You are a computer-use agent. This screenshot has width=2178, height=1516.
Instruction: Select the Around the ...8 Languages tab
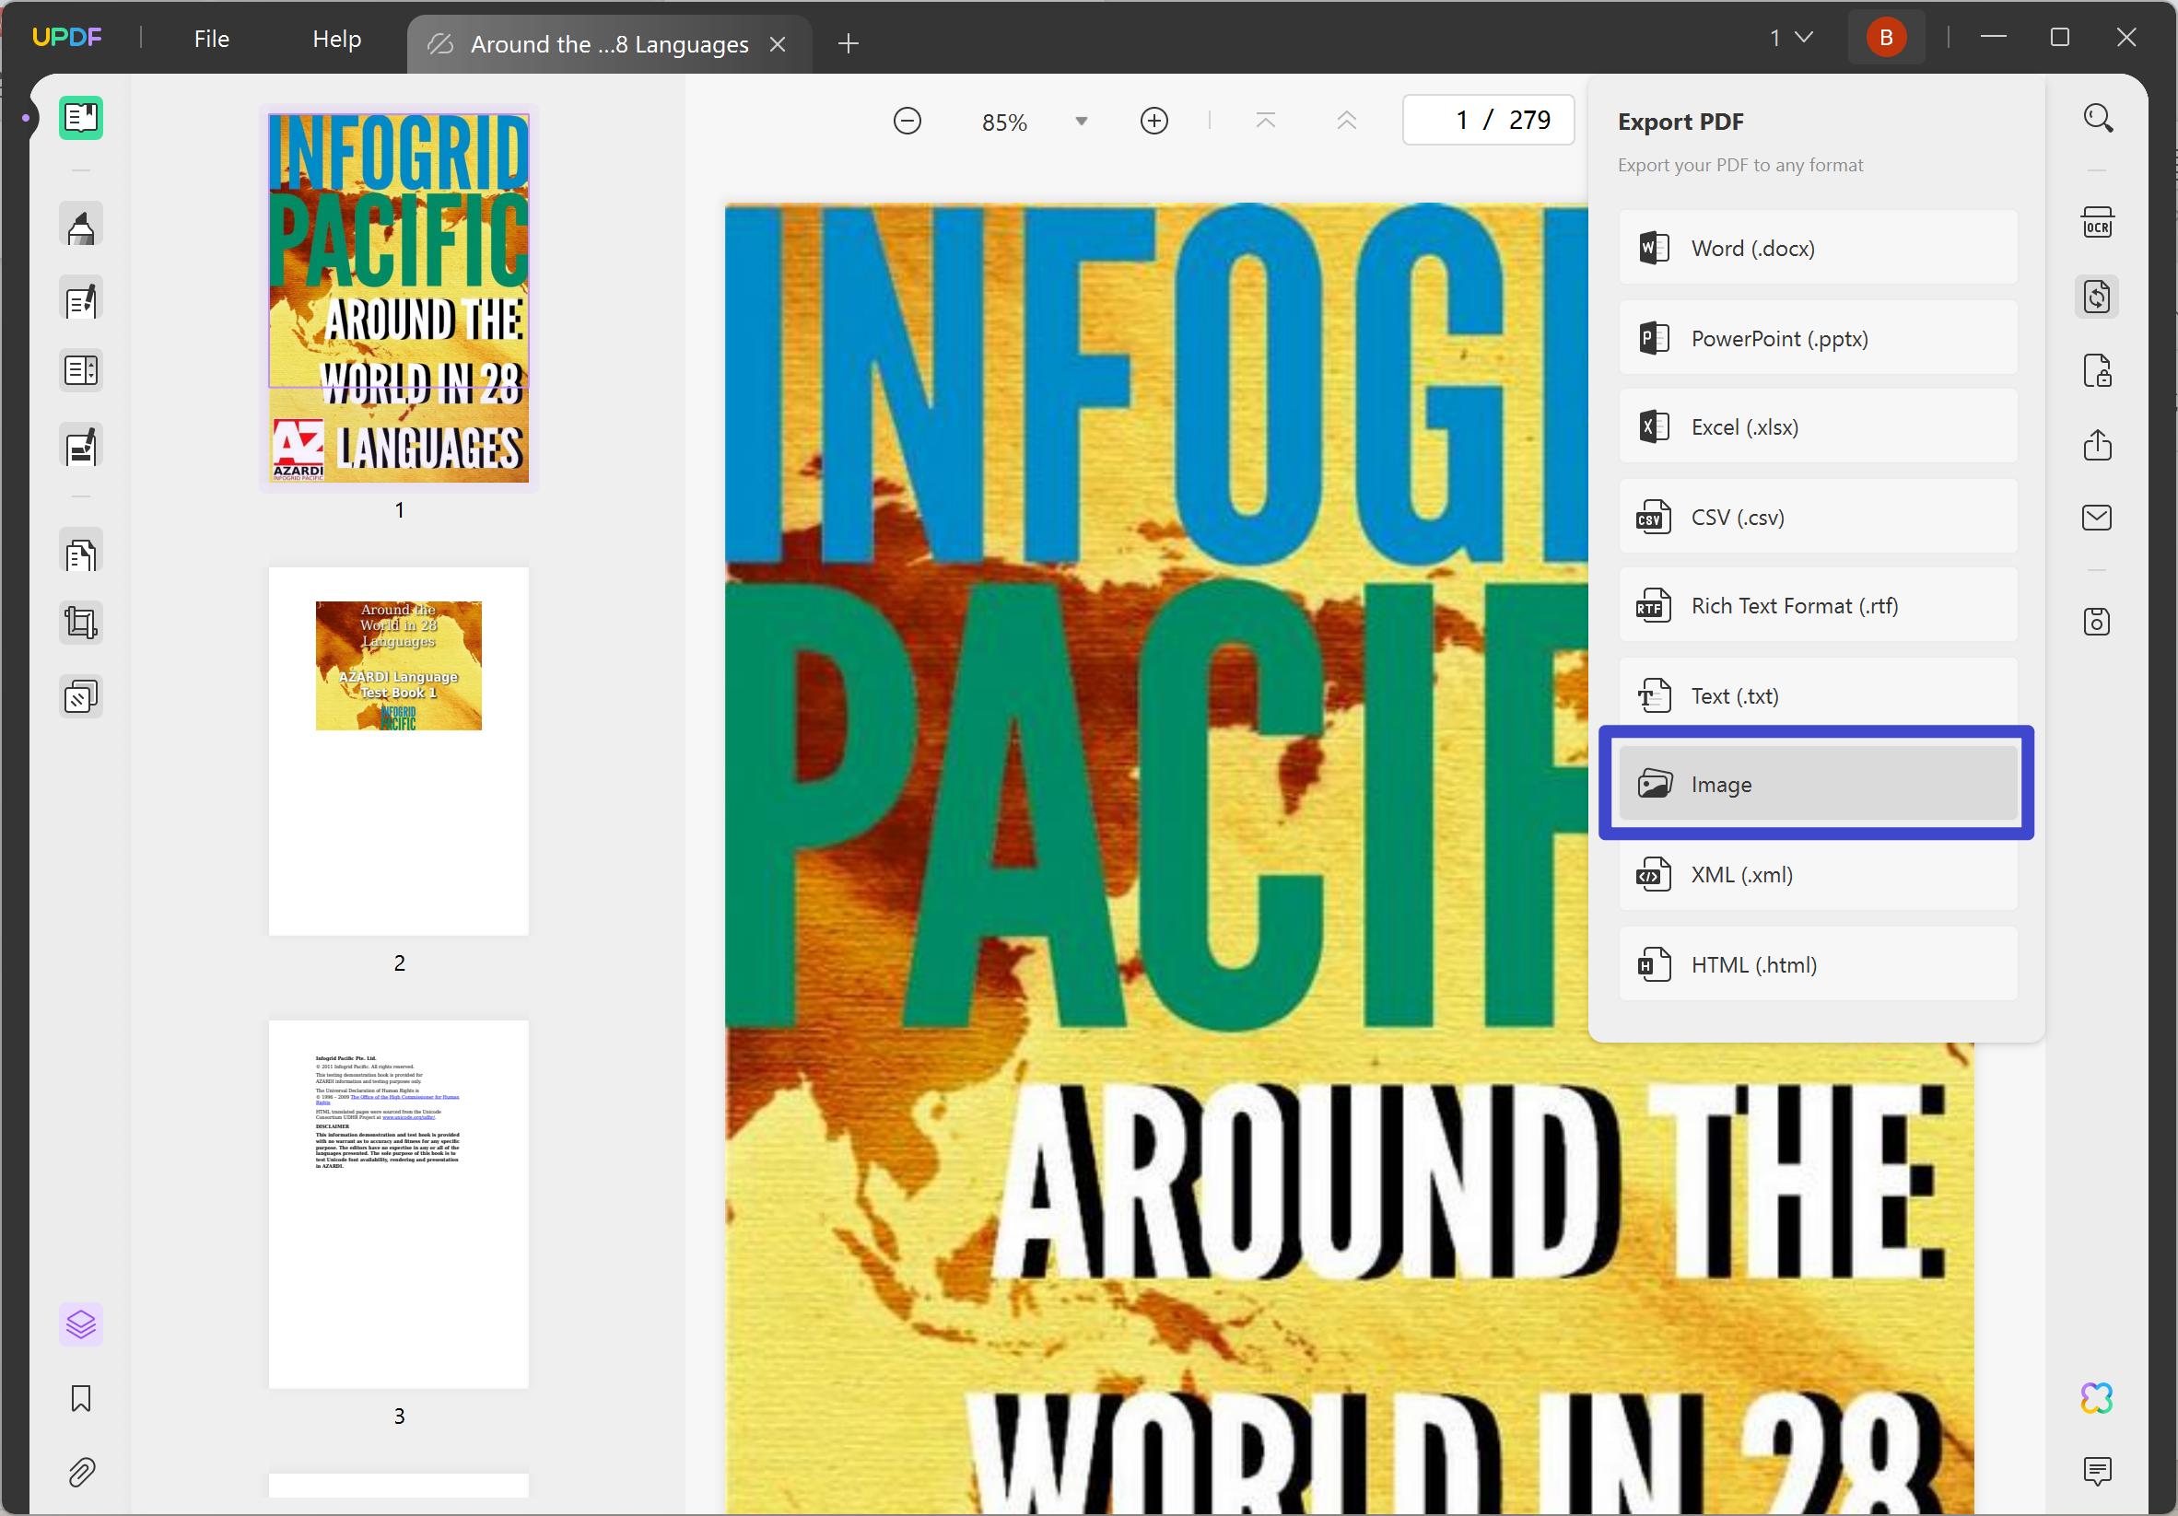click(x=609, y=44)
